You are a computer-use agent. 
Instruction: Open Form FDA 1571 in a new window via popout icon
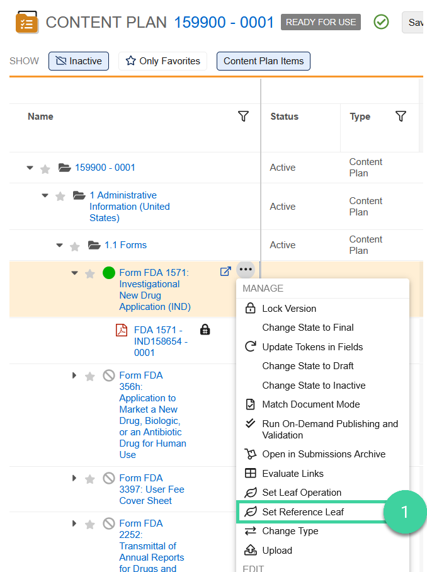[225, 271]
